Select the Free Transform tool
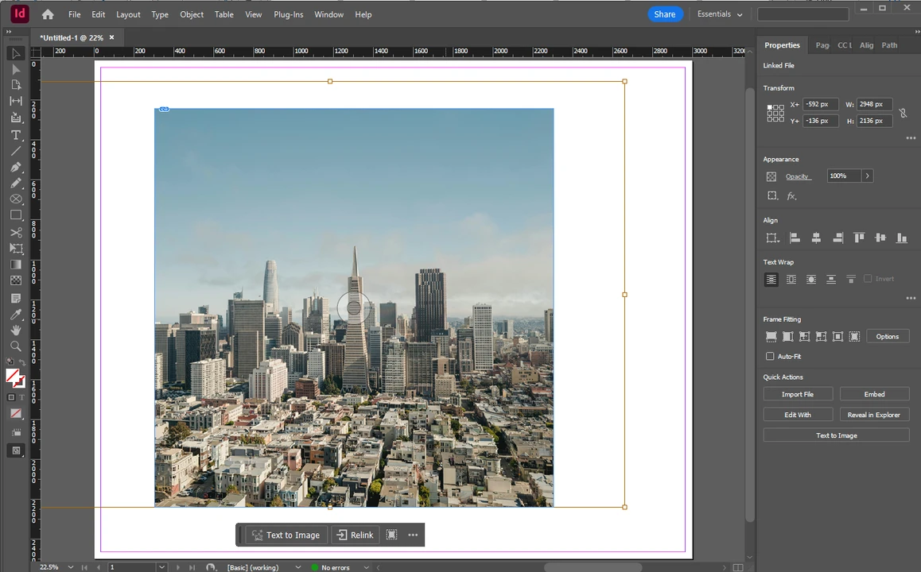 click(x=16, y=249)
